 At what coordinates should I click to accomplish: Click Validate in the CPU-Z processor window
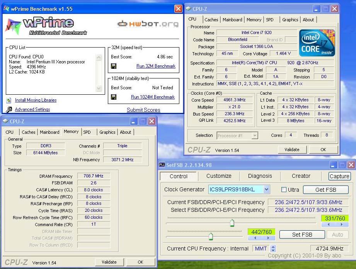click(x=292, y=150)
